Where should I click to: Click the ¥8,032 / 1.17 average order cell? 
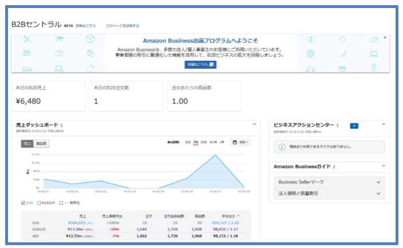(226, 229)
